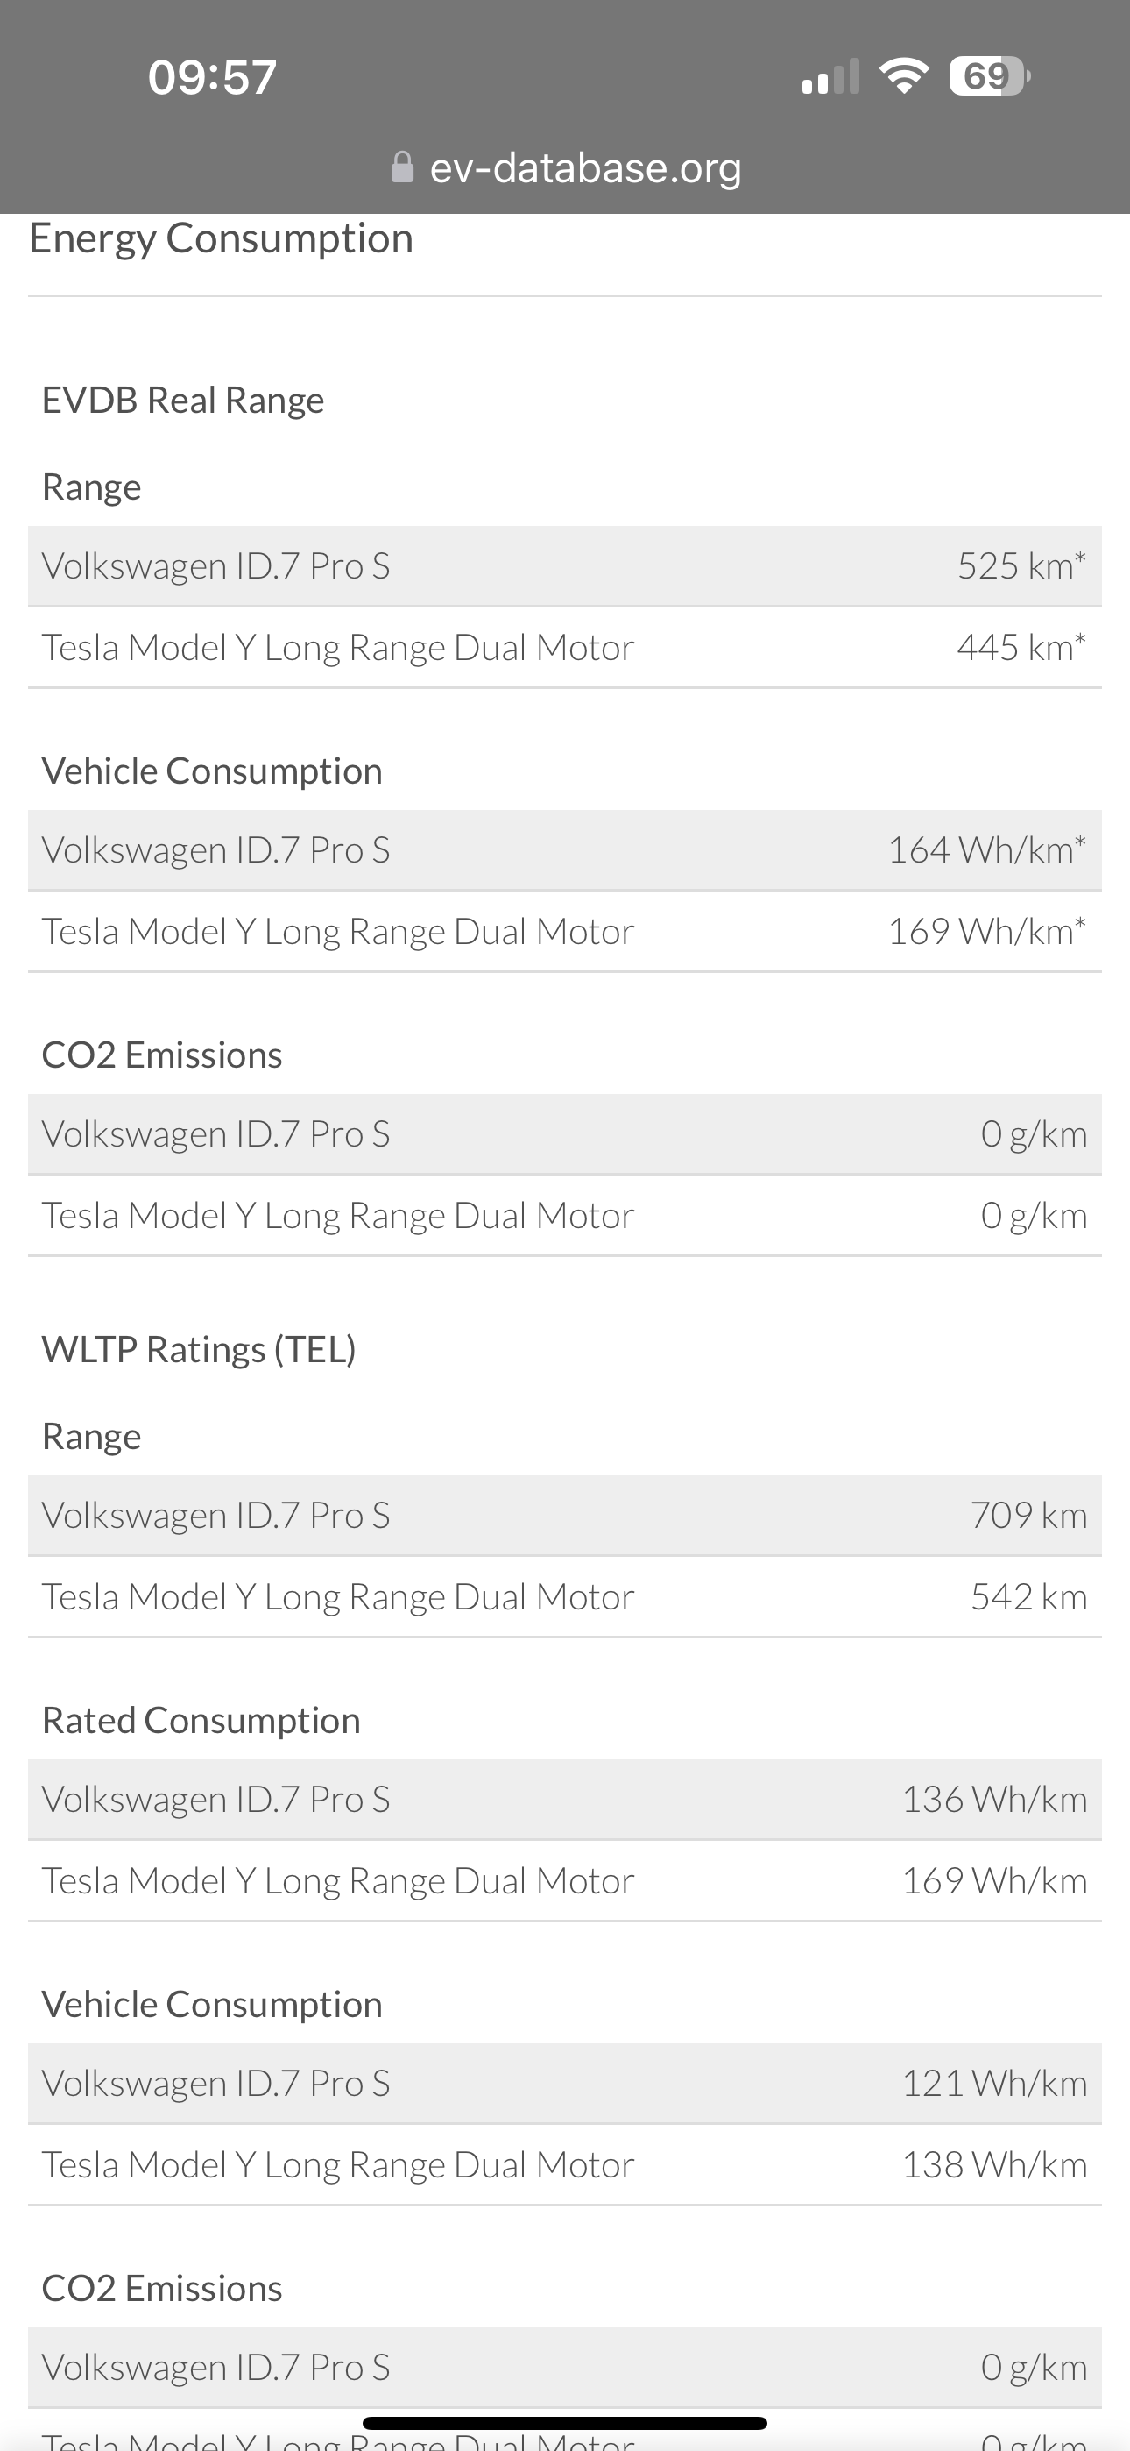
Task: Tap the EVDB Real Range subheading
Action: point(182,400)
